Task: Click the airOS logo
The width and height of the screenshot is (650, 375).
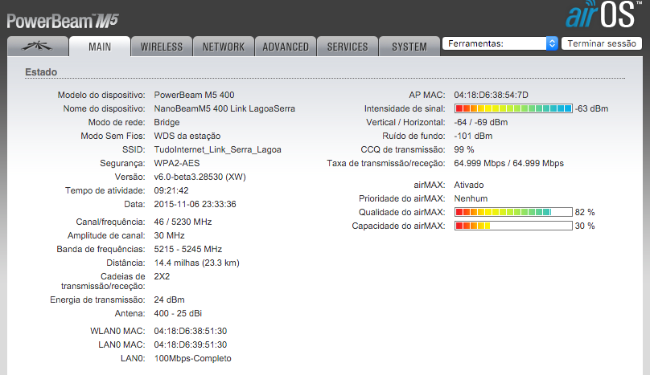Action: pyautogui.click(x=603, y=14)
